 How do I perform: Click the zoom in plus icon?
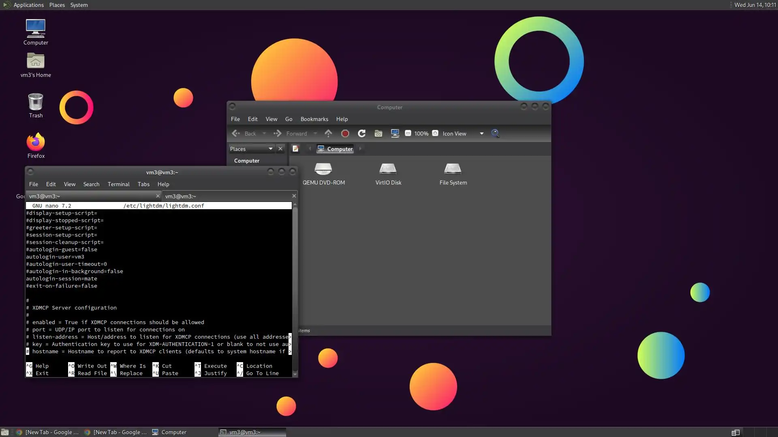click(x=435, y=134)
